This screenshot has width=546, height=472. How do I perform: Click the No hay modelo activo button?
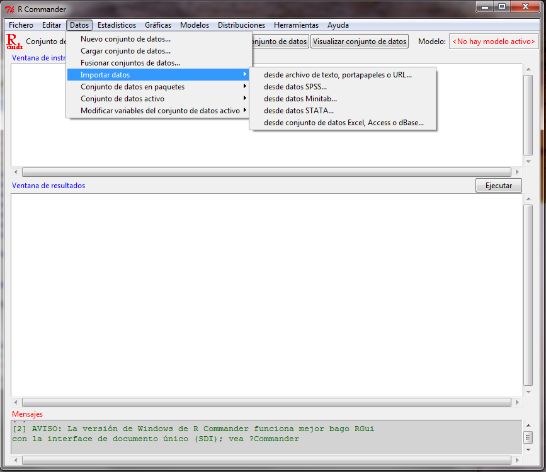point(494,42)
